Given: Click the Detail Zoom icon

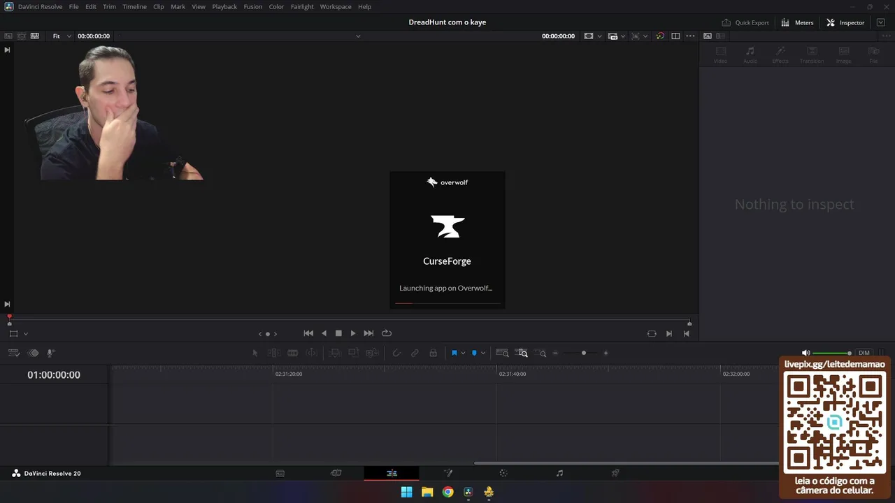Looking at the screenshot, I should (x=522, y=353).
